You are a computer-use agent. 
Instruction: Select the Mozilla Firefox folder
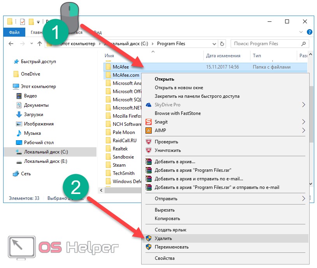point(123,116)
